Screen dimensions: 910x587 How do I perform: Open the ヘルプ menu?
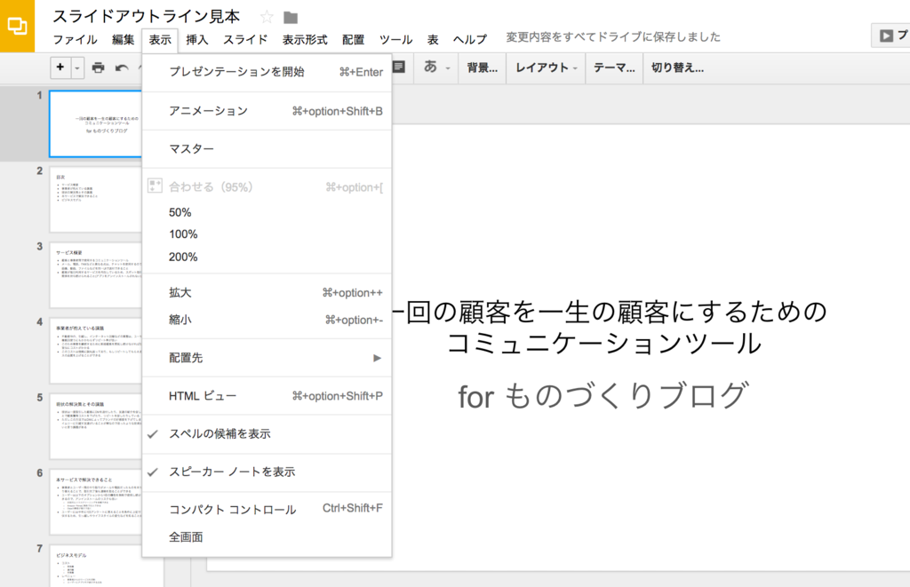click(469, 39)
